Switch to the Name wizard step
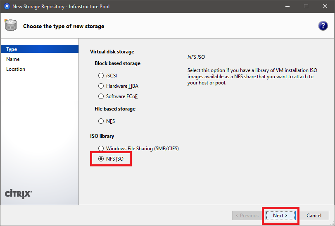The image size is (335, 226). 13,59
